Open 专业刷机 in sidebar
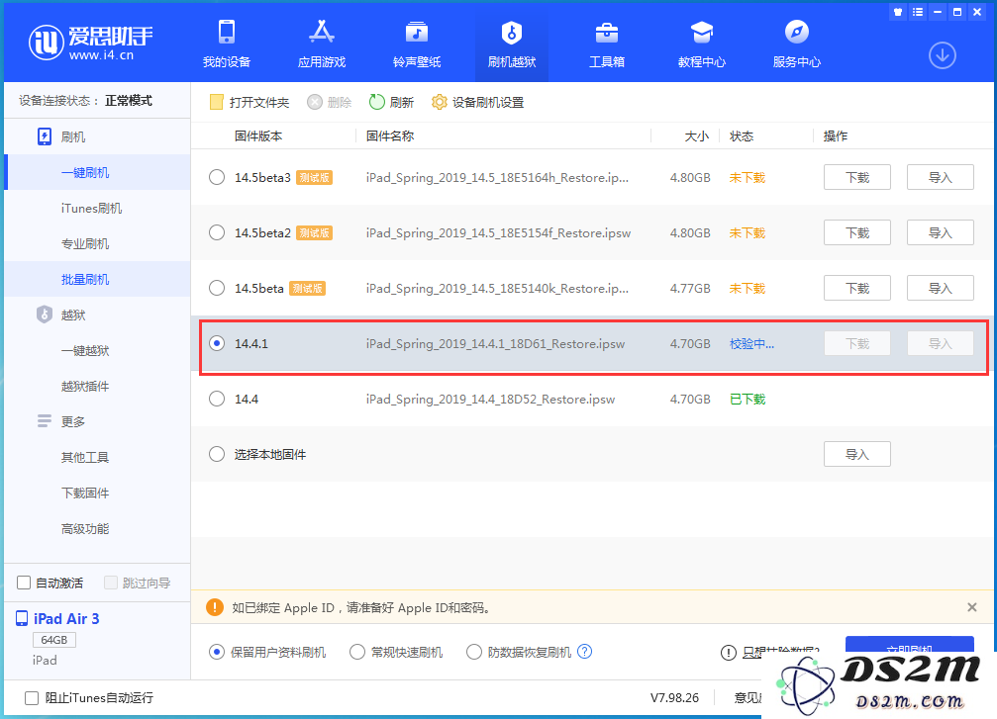The width and height of the screenshot is (997, 719). coord(85,244)
